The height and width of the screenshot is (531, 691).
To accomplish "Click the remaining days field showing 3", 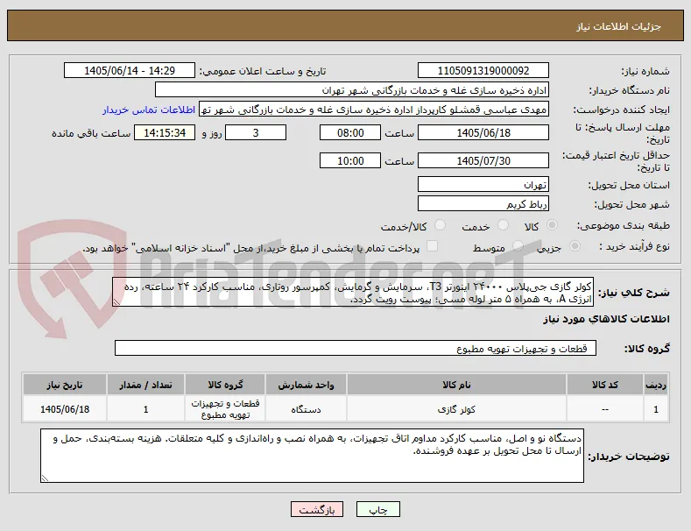I will click(256, 133).
